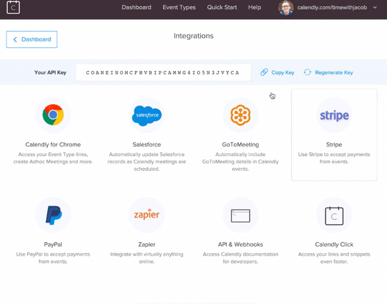Screen dimensions: 387x304
Task: Open the Stripe logo icon
Action: pyautogui.click(x=334, y=115)
